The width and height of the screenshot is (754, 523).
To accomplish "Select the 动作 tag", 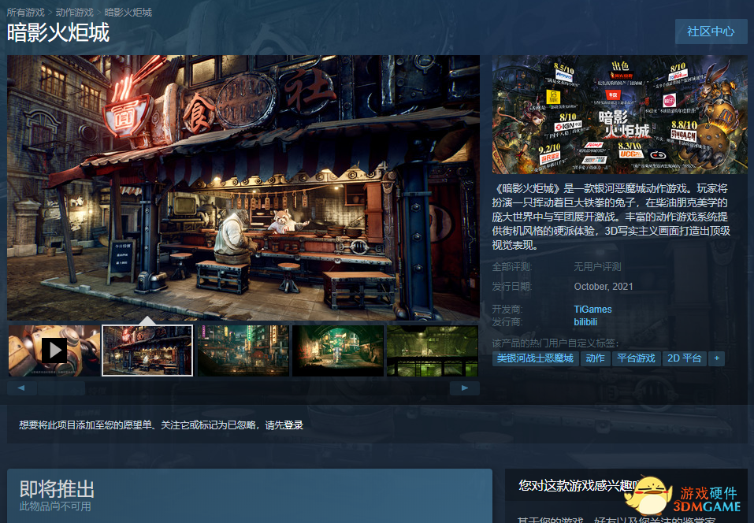I will (596, 358).
